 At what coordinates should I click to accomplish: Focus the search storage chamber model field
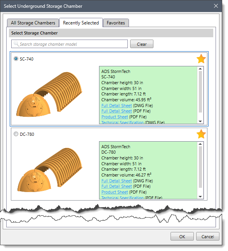[70, 44]
